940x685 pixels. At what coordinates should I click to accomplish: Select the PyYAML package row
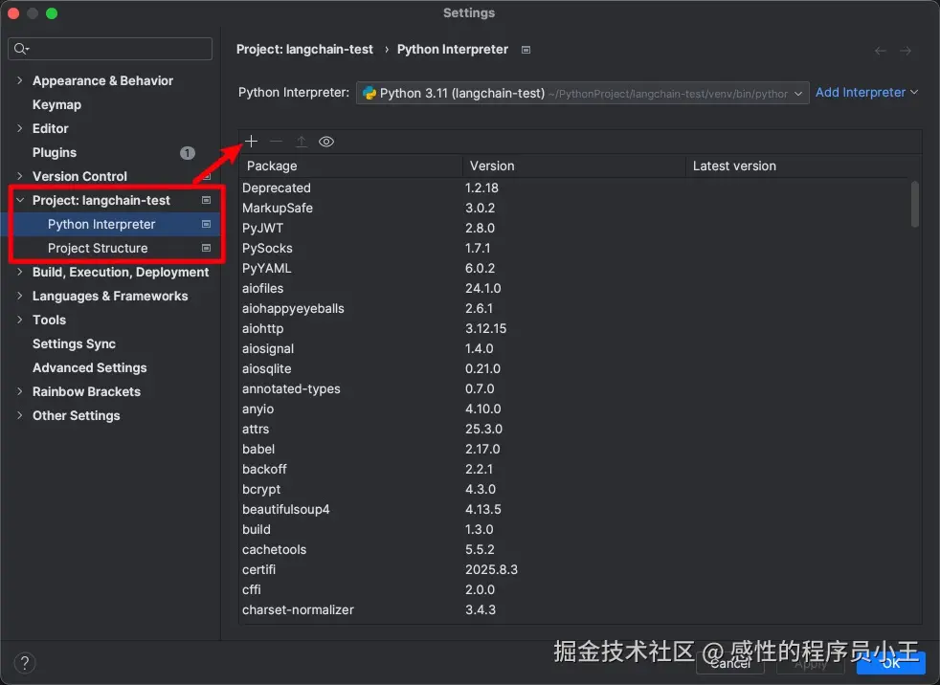[x=574, y=269]
